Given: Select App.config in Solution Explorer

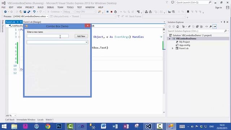Looking at the screenshot, I should 184,45.
